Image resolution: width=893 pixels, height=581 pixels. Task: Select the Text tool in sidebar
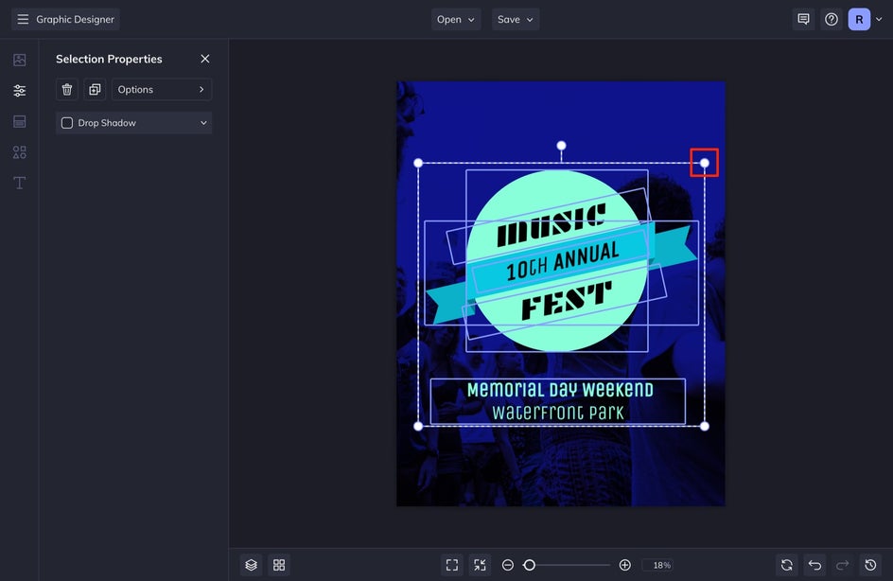(x=19, y=183)
